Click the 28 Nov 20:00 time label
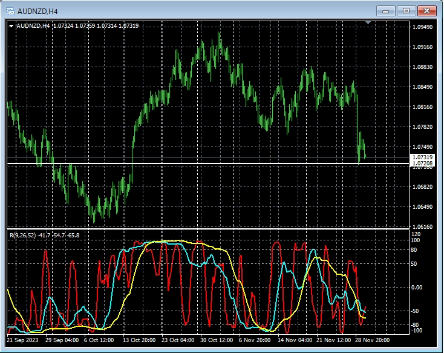The width and height of the screenshot is (444, 353). pyautogui.click(x=373, y=340)
